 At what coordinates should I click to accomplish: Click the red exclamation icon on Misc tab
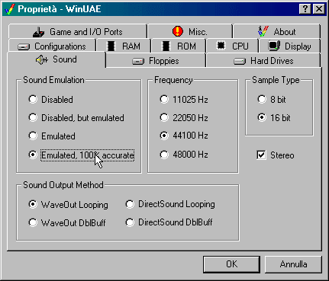coord(178,31)
